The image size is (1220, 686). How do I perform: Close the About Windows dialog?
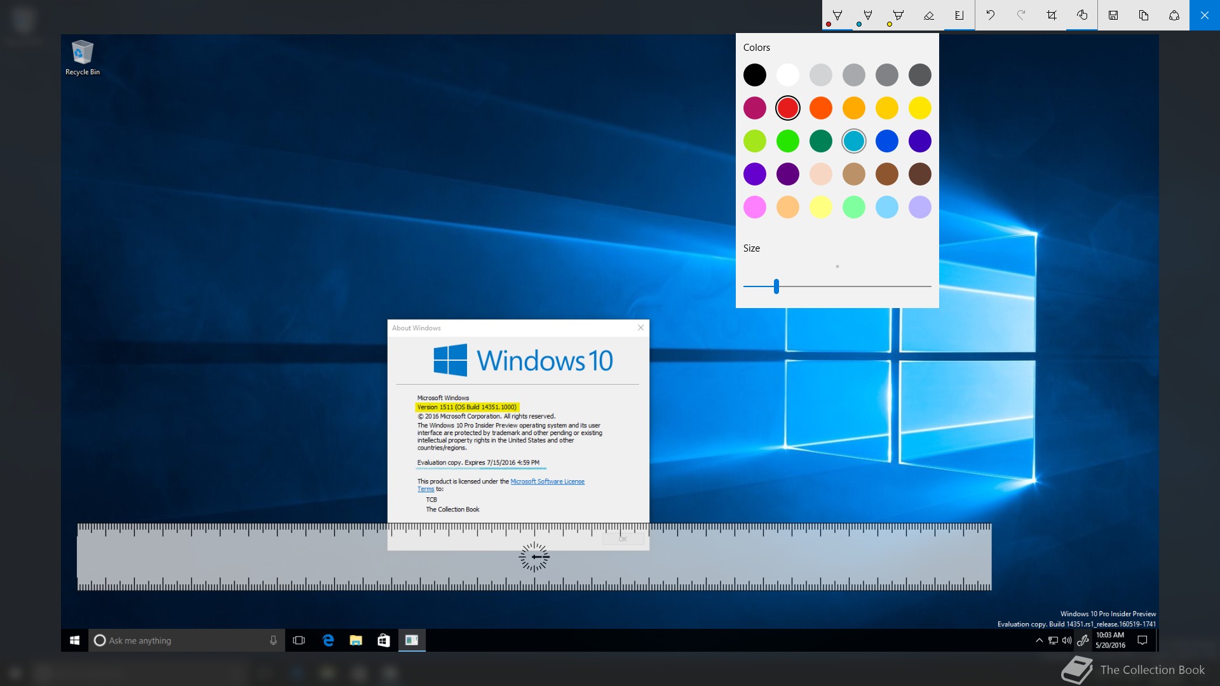pyautogui.click(x=640, y=328)
